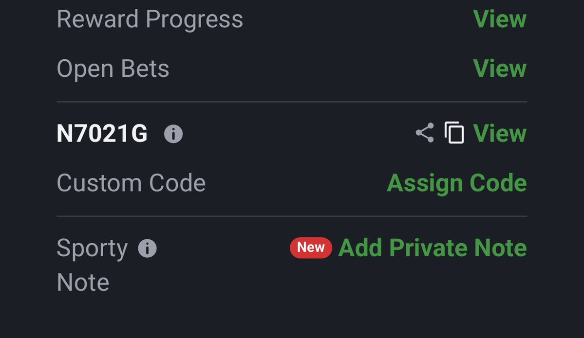View the Reward Progress details
This screenshot has height=338, width=584.
click(499, 18)
